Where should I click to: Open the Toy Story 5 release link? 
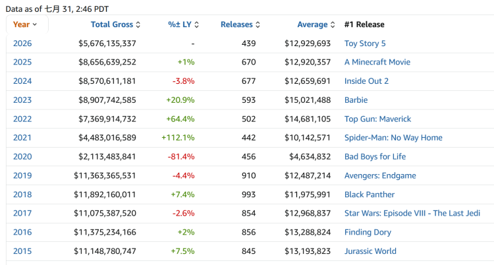point(365,44)
